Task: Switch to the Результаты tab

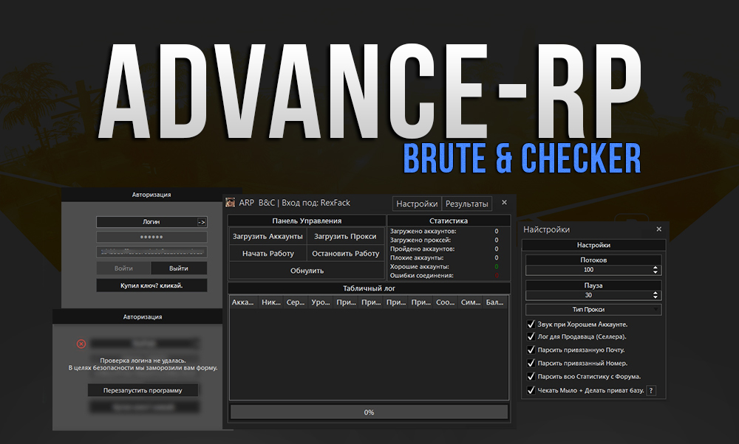Action: 466,204
